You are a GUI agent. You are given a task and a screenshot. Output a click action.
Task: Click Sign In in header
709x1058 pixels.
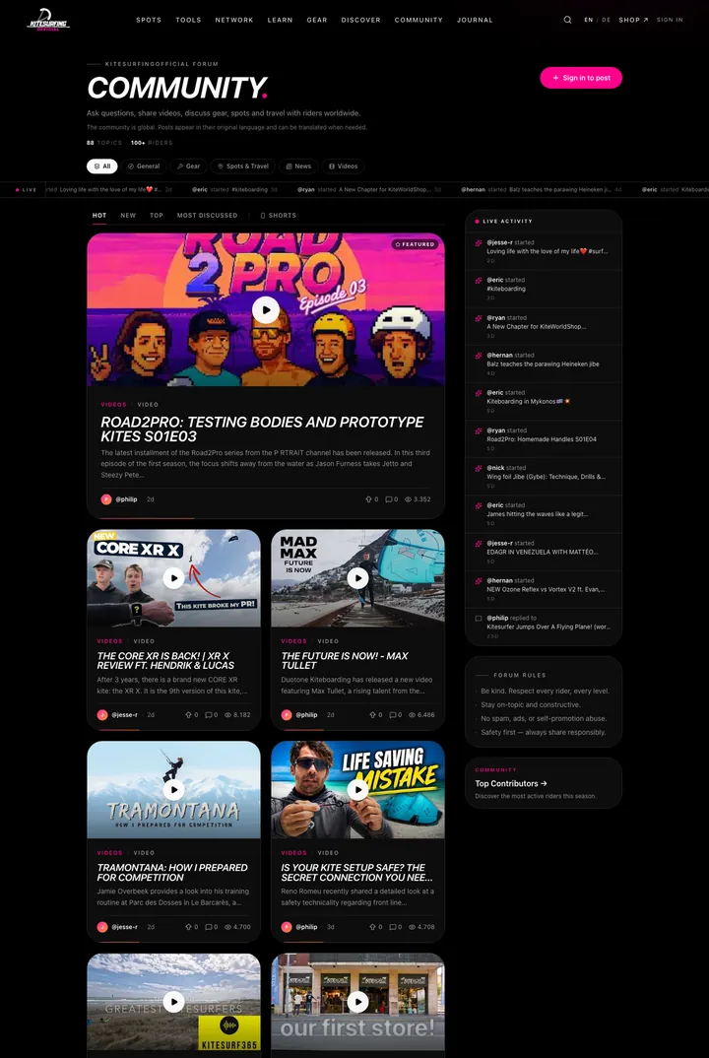(x=670, y=21)
